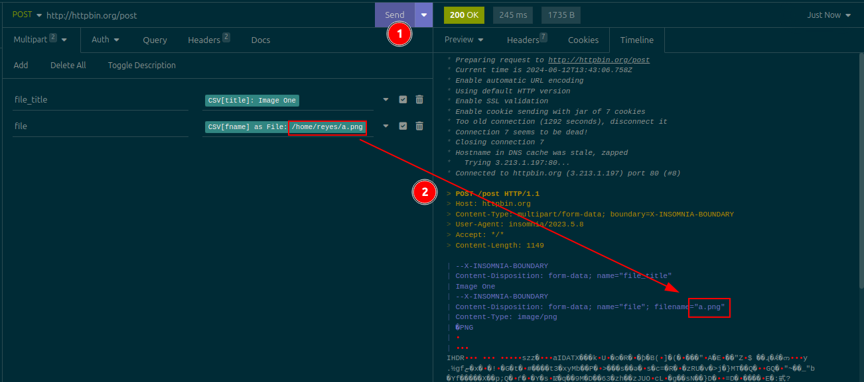Open the Auth tab dropdown
The height and width of the screenshot is (382, 864).
[x=106, y=40]
